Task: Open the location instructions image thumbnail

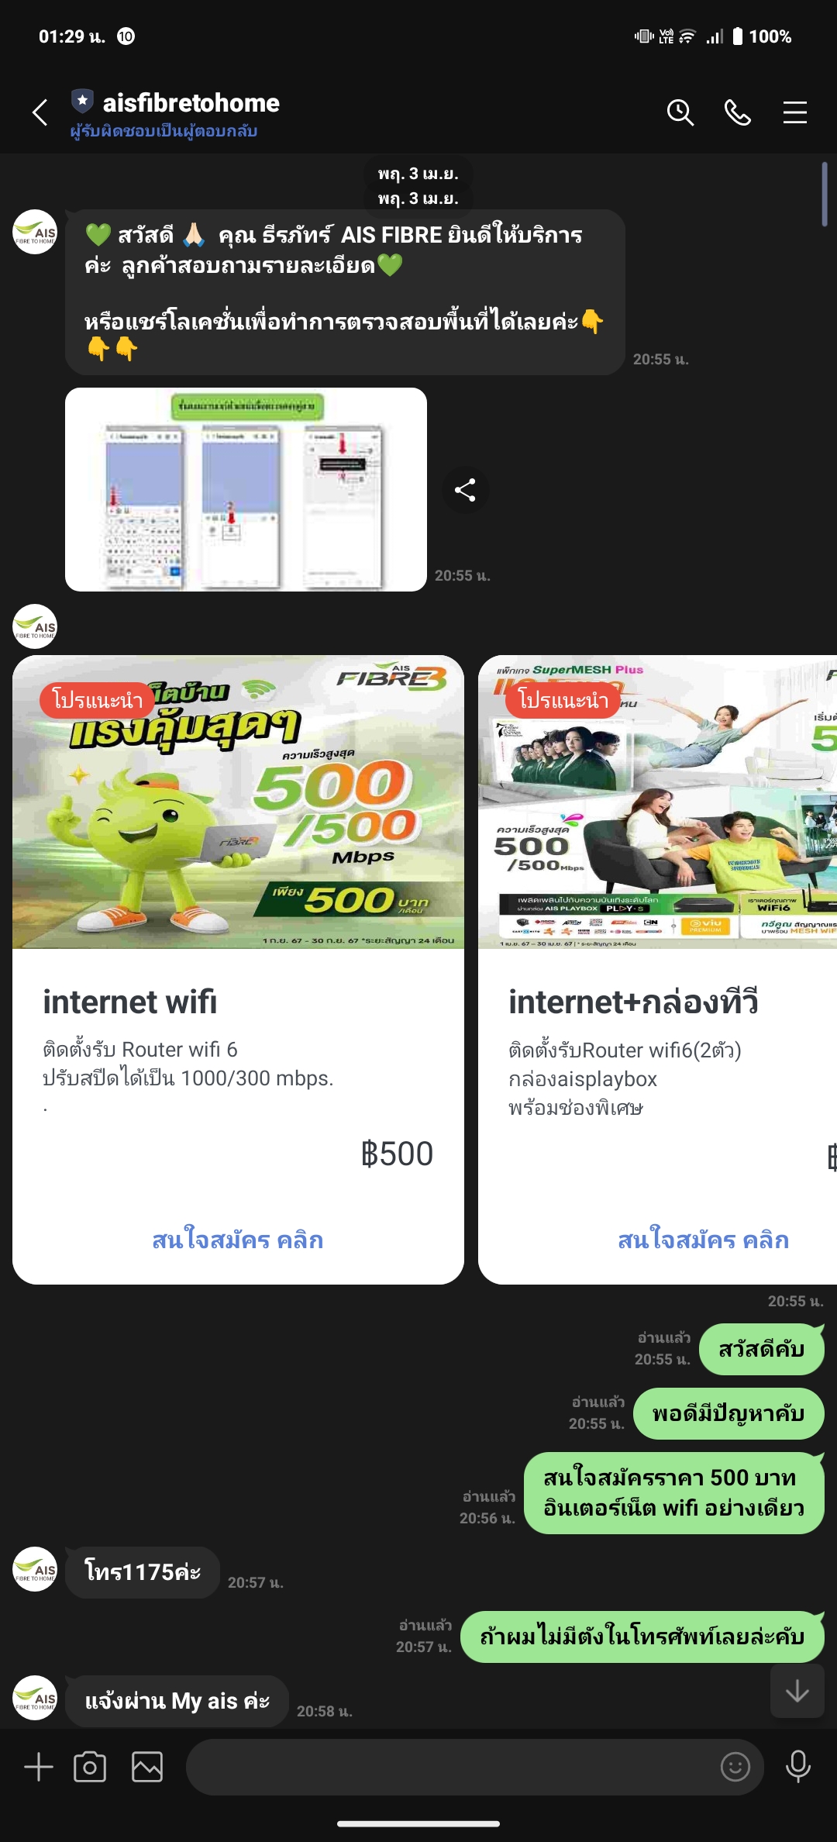Action: coord(246,489)
